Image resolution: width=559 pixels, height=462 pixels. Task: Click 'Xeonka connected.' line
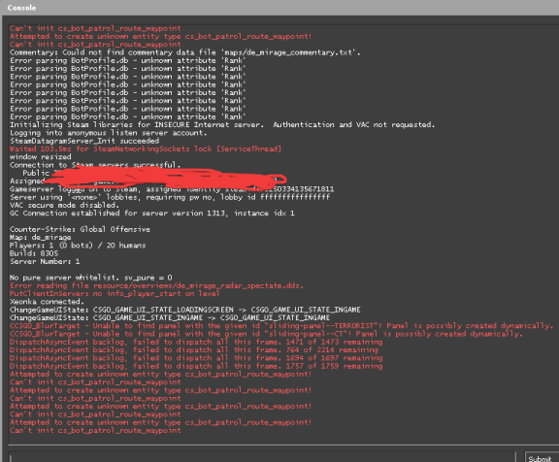tap(47, 302)
